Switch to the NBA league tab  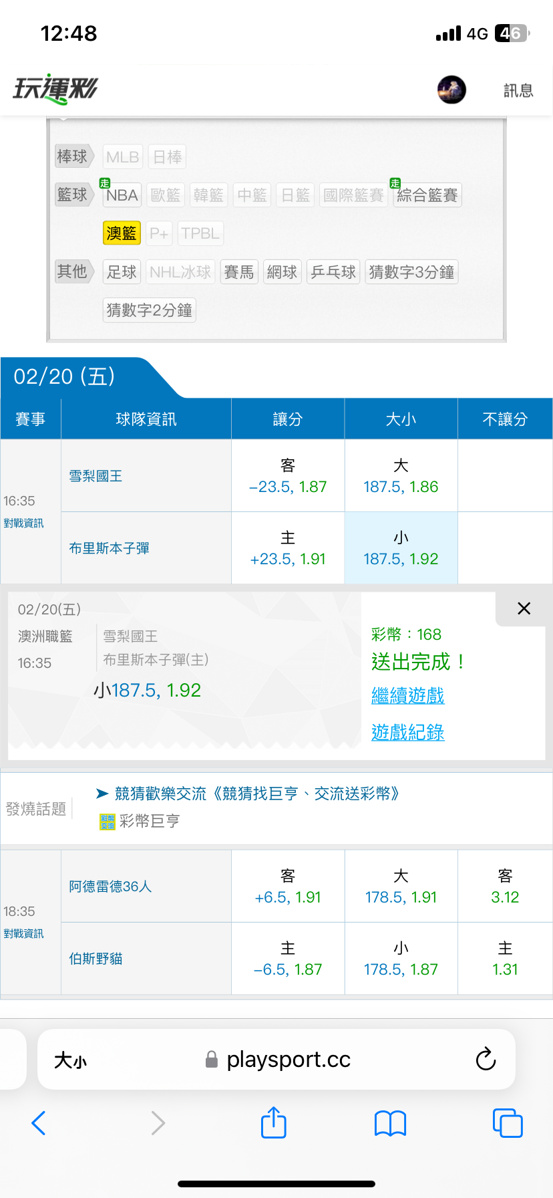tap(122, 195)
